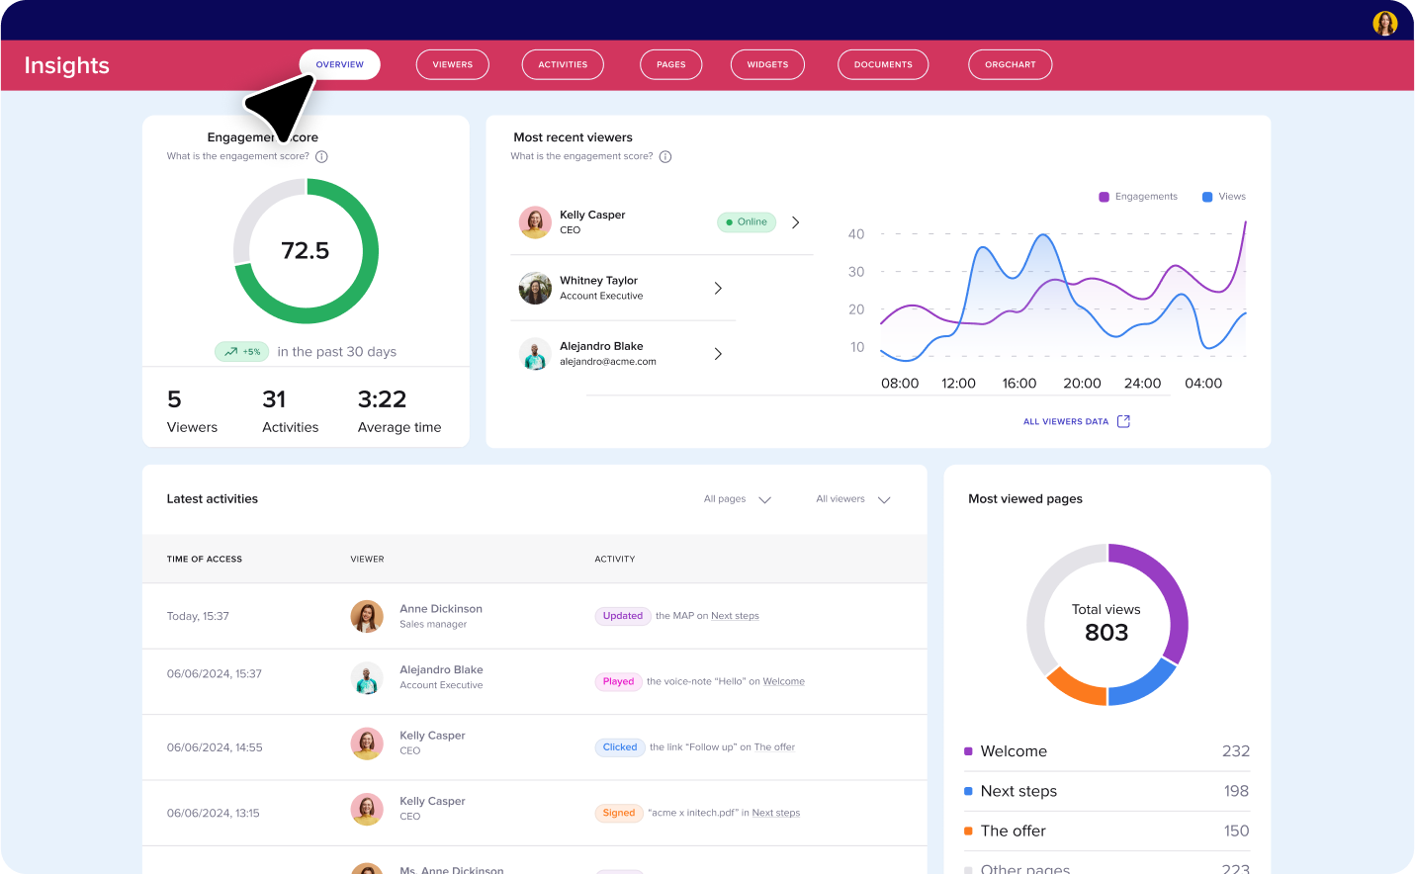The height and width of the screenshot is (874, 1415).
Task: Expand the All pages filter dropdown
Action: coord(738,499)
